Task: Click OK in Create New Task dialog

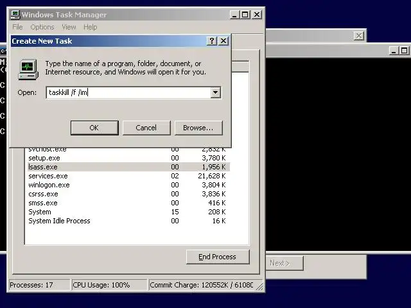Action: (94, 128)
